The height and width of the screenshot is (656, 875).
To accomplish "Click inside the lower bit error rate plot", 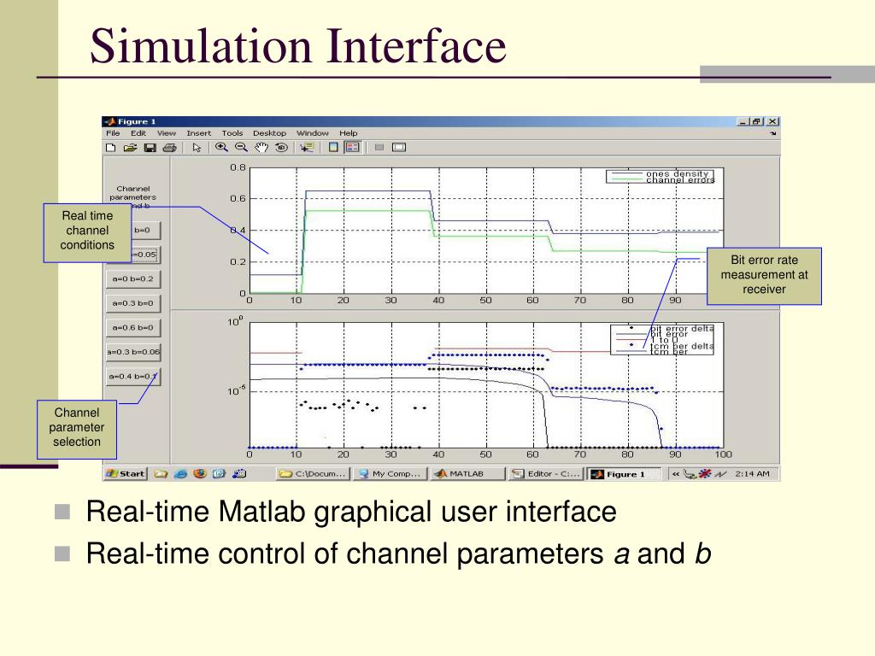I will [x=486, y=385].
